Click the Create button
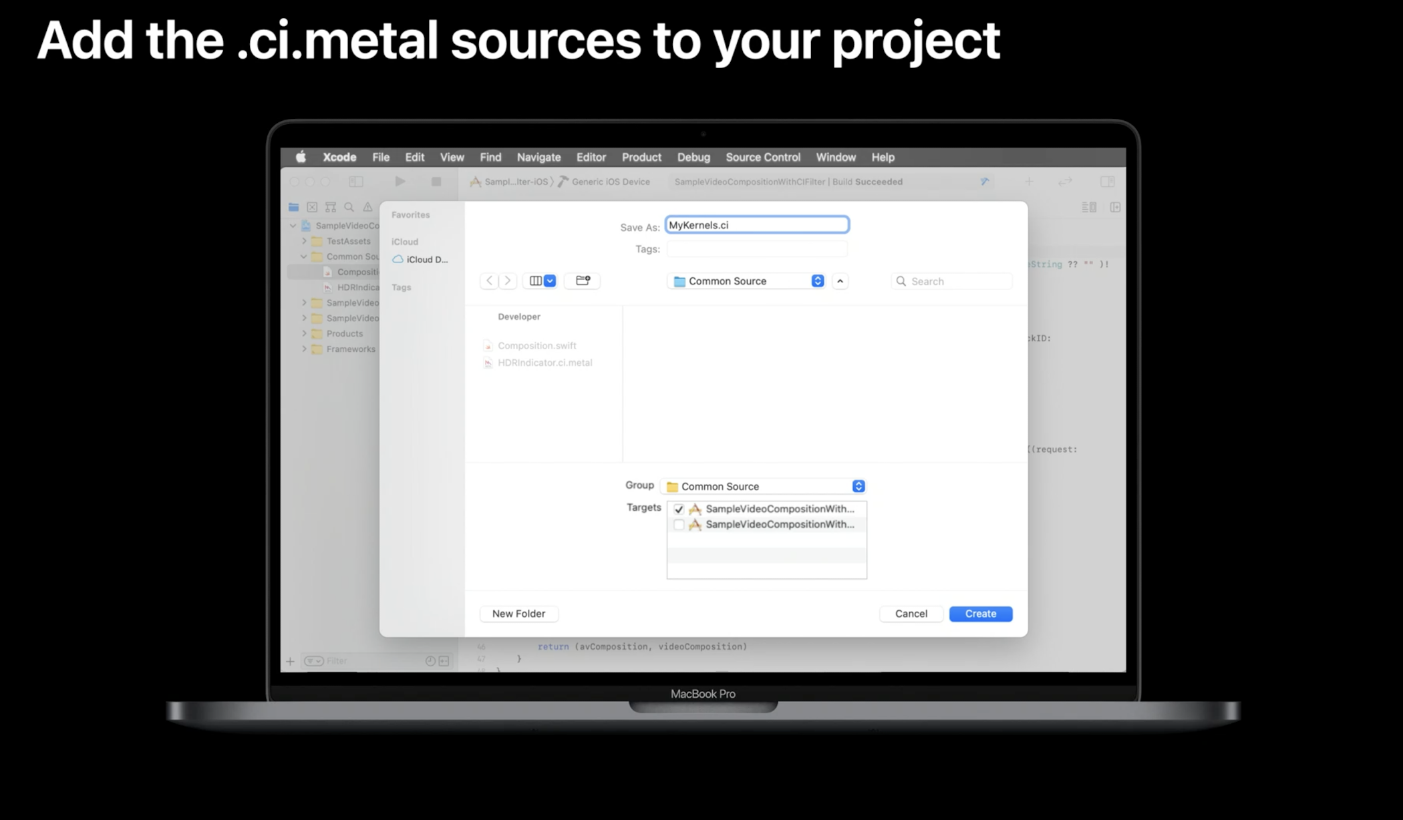This screenshot has width=1403, height=820. [980, 614]
